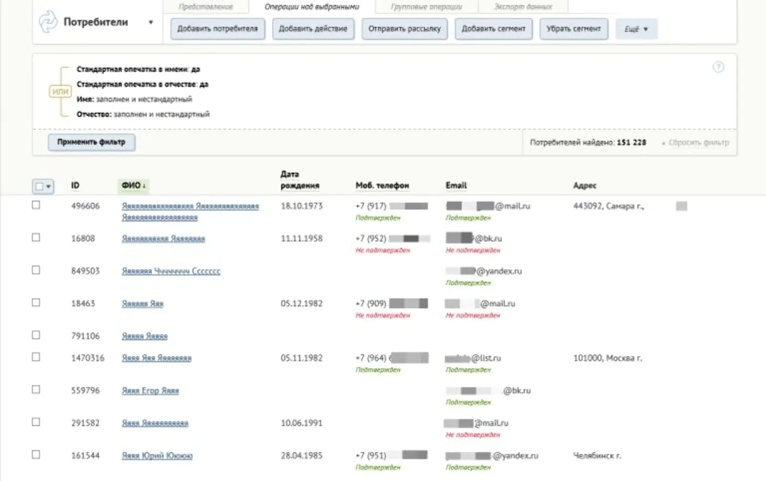The image size is (766, 481).
Task: Click birth date 05.12.1982
Action: click(x=302, y=304)
